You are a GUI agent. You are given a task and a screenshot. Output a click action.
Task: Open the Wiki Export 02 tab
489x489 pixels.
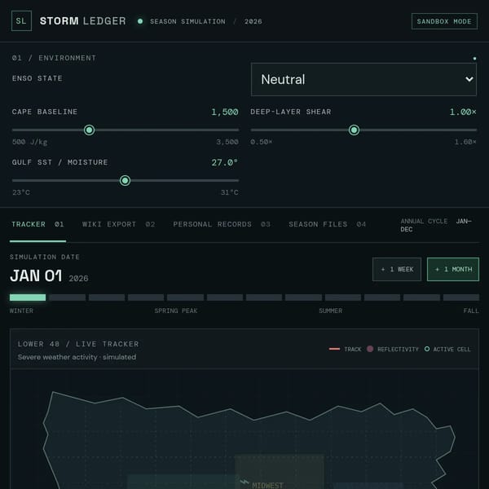118,224
